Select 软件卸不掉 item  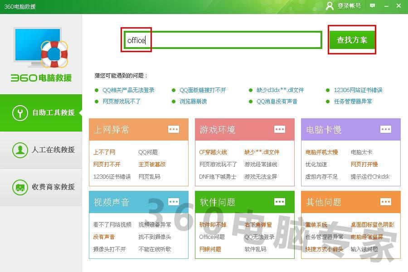click(213, 224)
